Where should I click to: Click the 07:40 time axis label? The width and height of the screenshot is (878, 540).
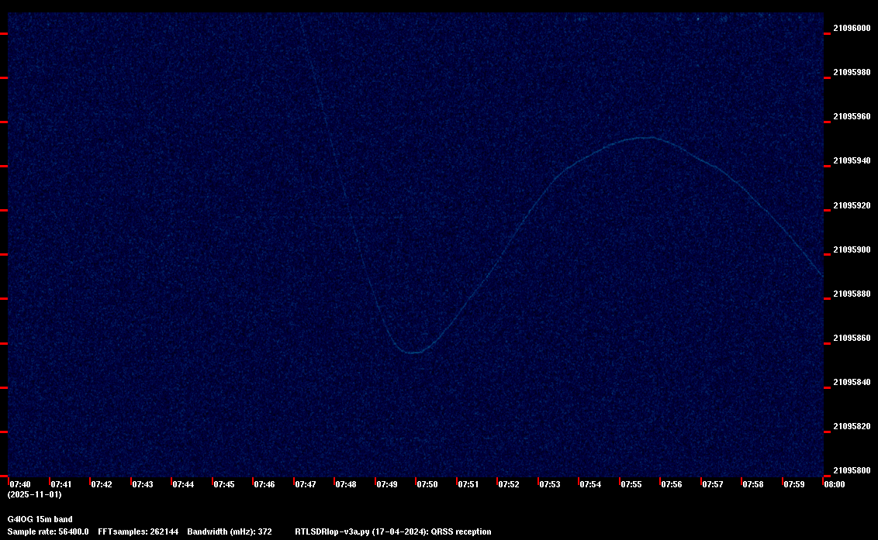click(21, 484)
